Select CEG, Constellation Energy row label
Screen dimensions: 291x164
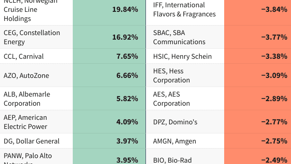32,37
